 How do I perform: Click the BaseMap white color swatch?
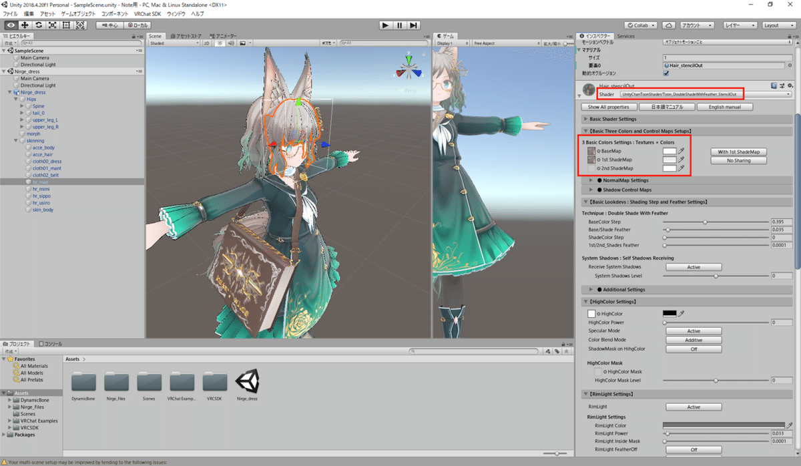pyautogui.click(x=670, y=151)
